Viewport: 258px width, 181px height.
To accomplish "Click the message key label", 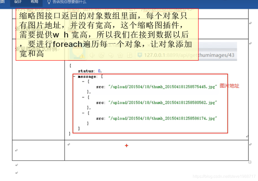I will (87, 76).
